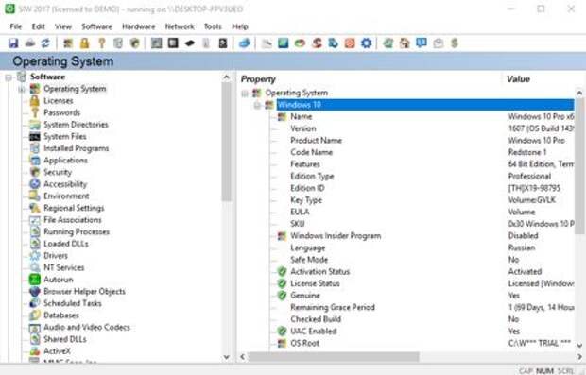Open the Edit menu

tap(38, 26)
